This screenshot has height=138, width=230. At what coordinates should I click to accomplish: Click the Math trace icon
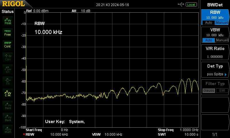click(8, 130)
